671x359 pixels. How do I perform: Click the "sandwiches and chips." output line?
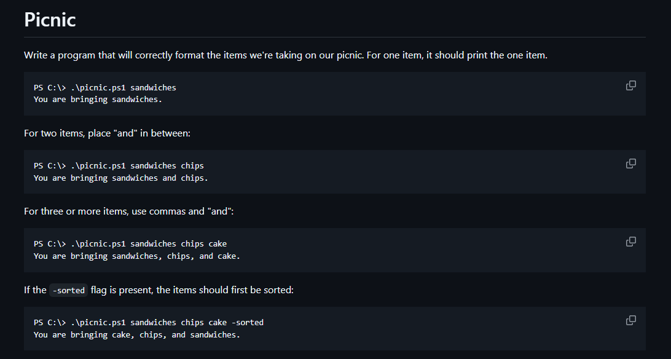tap(121, 178)
